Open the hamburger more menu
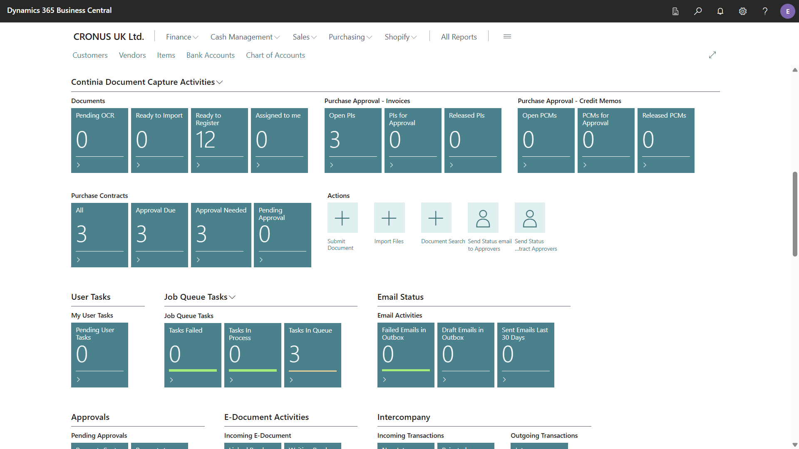This screenshot has width=799, height=449. [x=507, y=37]
